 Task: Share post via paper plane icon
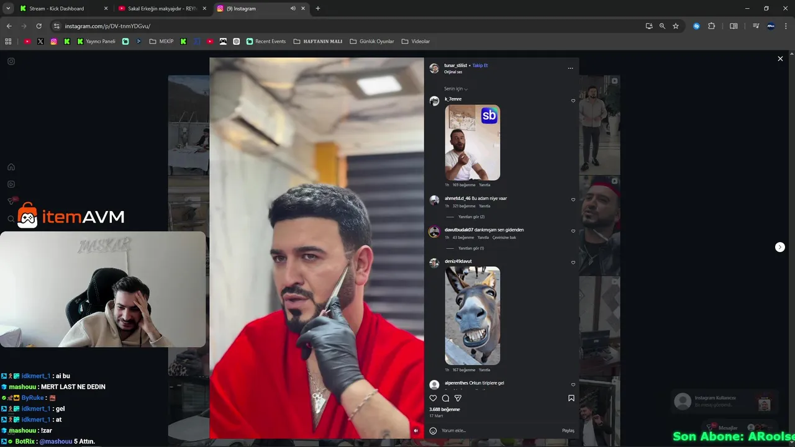(x=458, y=398)
